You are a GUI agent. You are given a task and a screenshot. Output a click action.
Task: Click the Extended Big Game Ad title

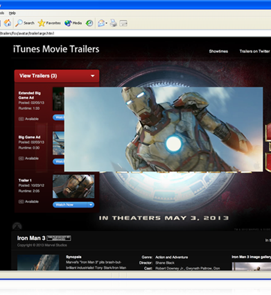coord(29,95)
